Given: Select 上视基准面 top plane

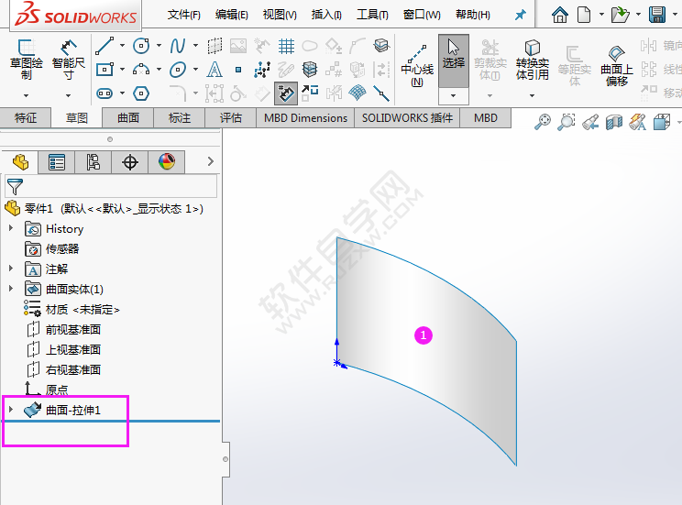Looking at the screenshot, I should (x=73, y=349).
